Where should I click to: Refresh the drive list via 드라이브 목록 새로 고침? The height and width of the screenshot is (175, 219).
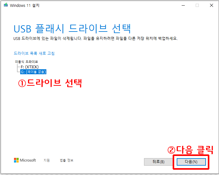(x=34, y=53)
